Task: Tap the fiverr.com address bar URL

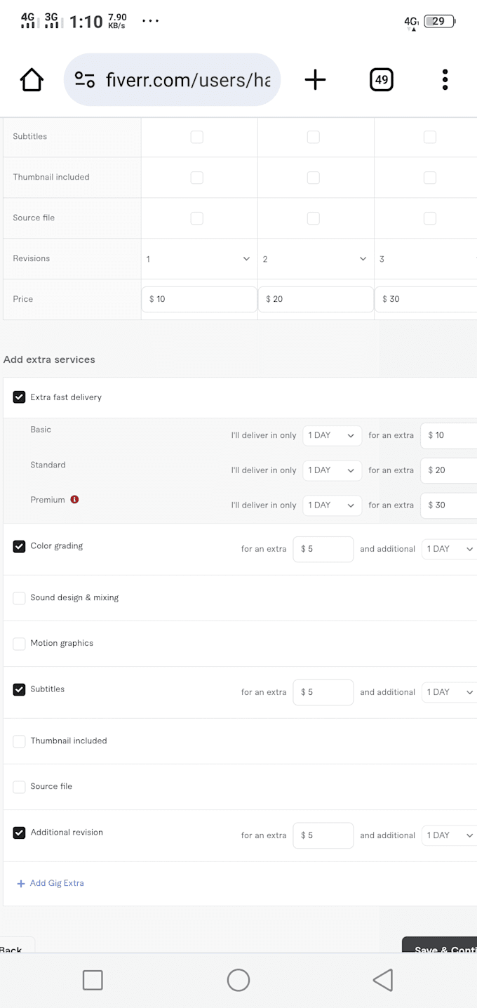Action: 188,80
